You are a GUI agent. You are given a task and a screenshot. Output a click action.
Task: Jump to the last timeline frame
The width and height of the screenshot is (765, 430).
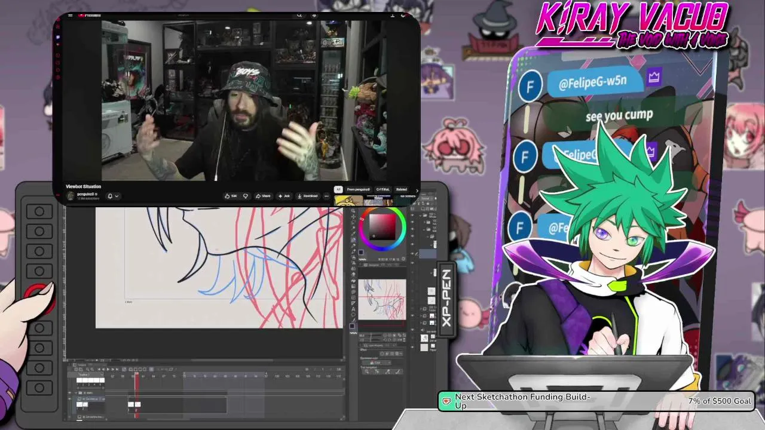point(117,369)
